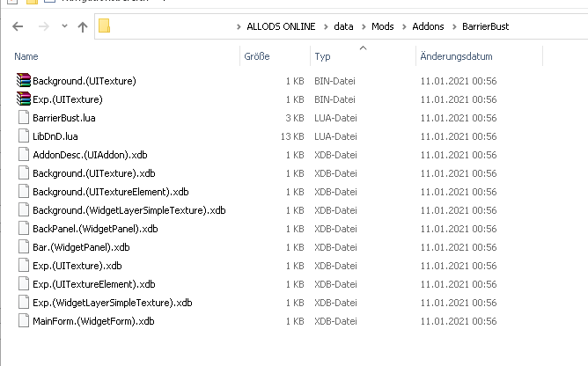Click the BarrierBust.lua file icon
The width and height of the screenshot is (588, 366).
23,118
